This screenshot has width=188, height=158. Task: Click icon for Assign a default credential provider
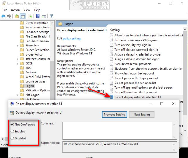pos(112,54)
